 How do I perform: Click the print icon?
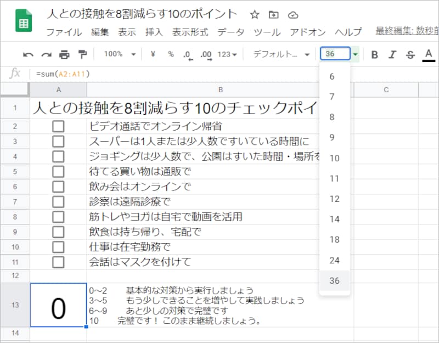[x=64, y=54]
